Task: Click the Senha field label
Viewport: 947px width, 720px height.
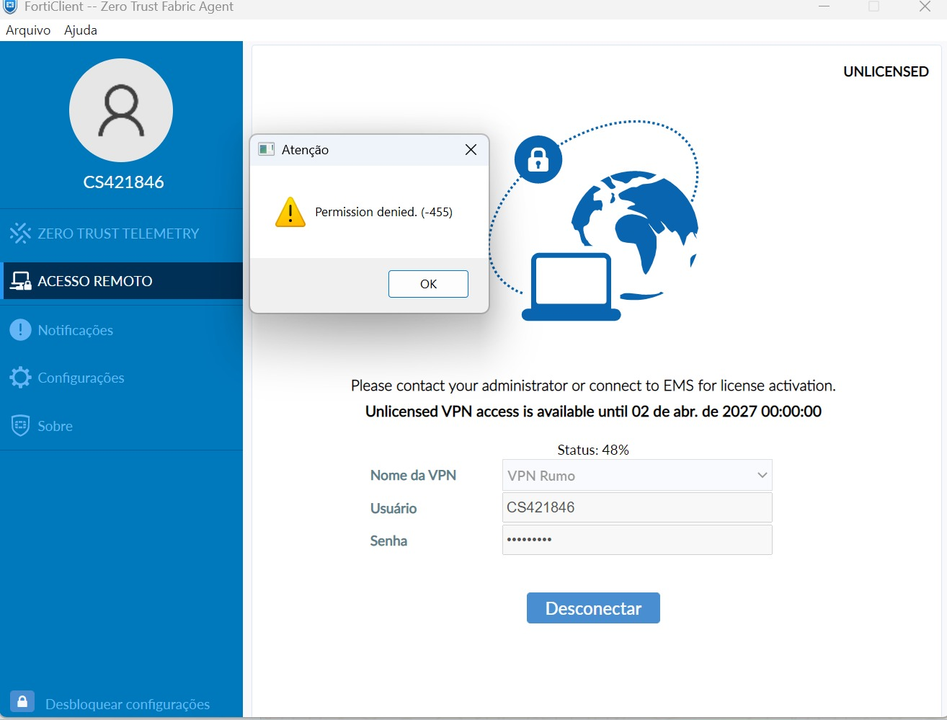Action: point(388,541)
